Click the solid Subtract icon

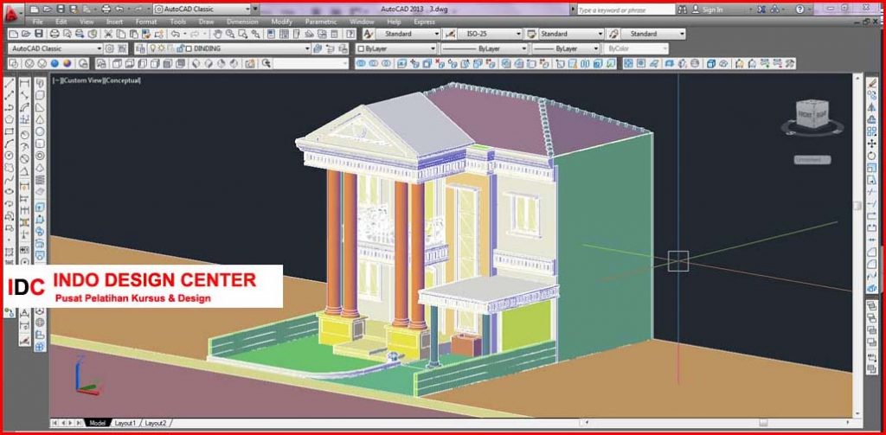click(x=374, y=63)
